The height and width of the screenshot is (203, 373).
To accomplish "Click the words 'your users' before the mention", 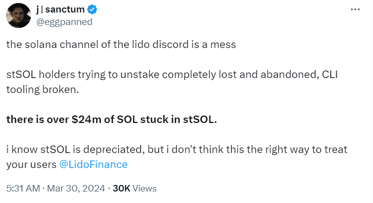I will (31, 164).
